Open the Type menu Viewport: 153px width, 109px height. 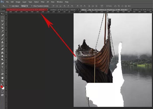30,2
